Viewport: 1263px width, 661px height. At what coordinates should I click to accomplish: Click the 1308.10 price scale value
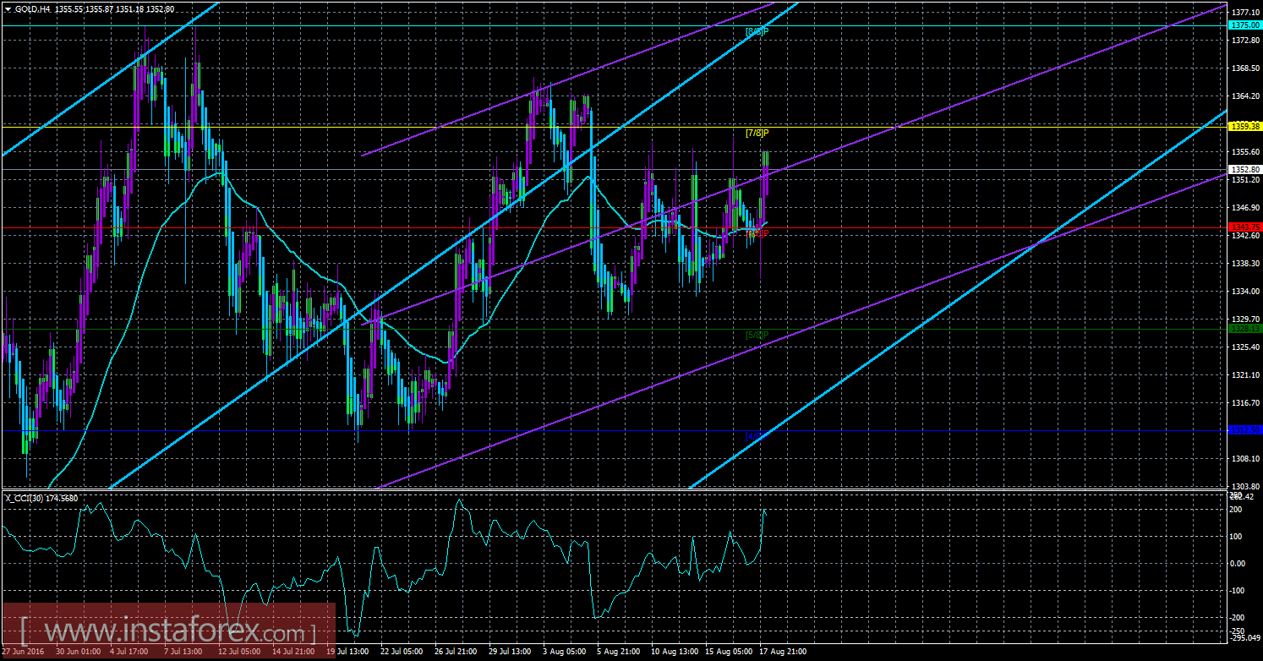[x=1246, y=459]
